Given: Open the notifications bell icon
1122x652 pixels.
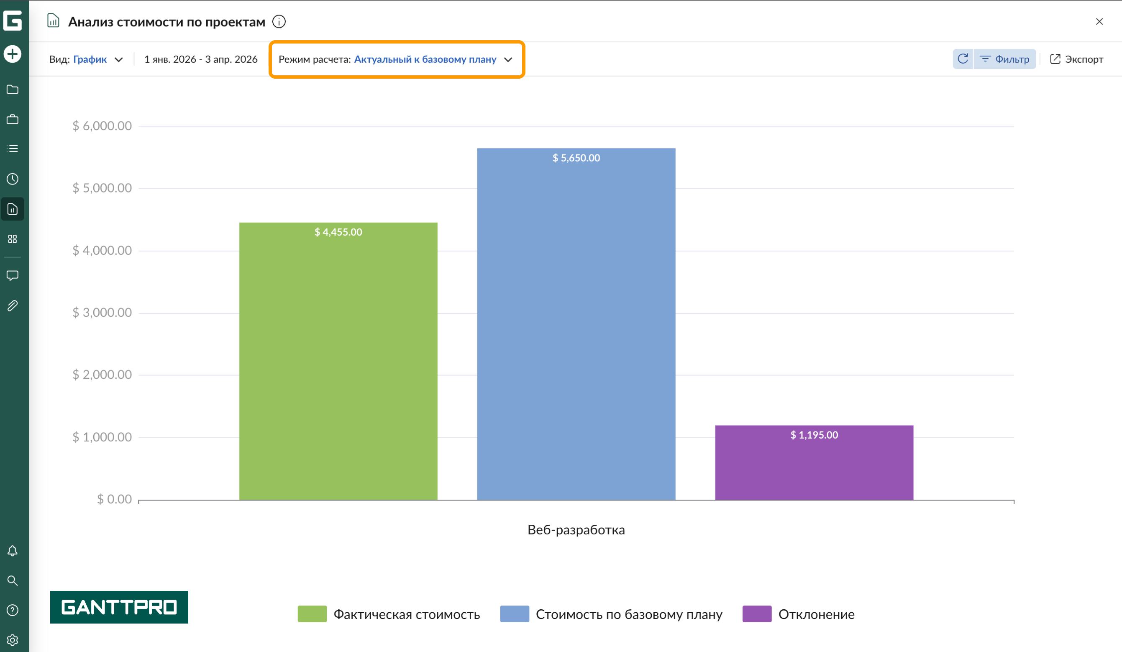Looking at the screenshot, I should point(13,551).
